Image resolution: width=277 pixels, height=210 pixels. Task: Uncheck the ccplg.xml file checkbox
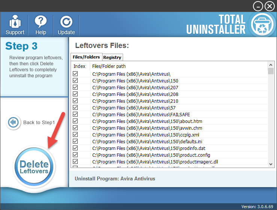[75, 135]
